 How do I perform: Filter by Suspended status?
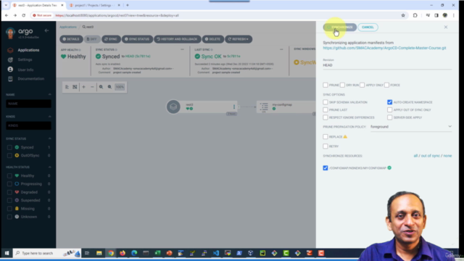9,200
